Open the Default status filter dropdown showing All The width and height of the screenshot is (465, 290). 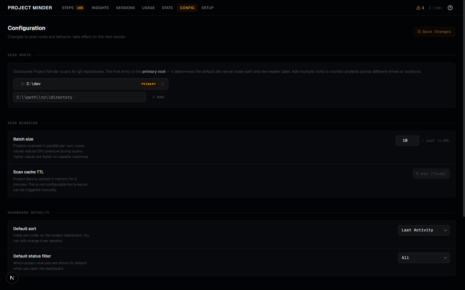tap(424, 258)
